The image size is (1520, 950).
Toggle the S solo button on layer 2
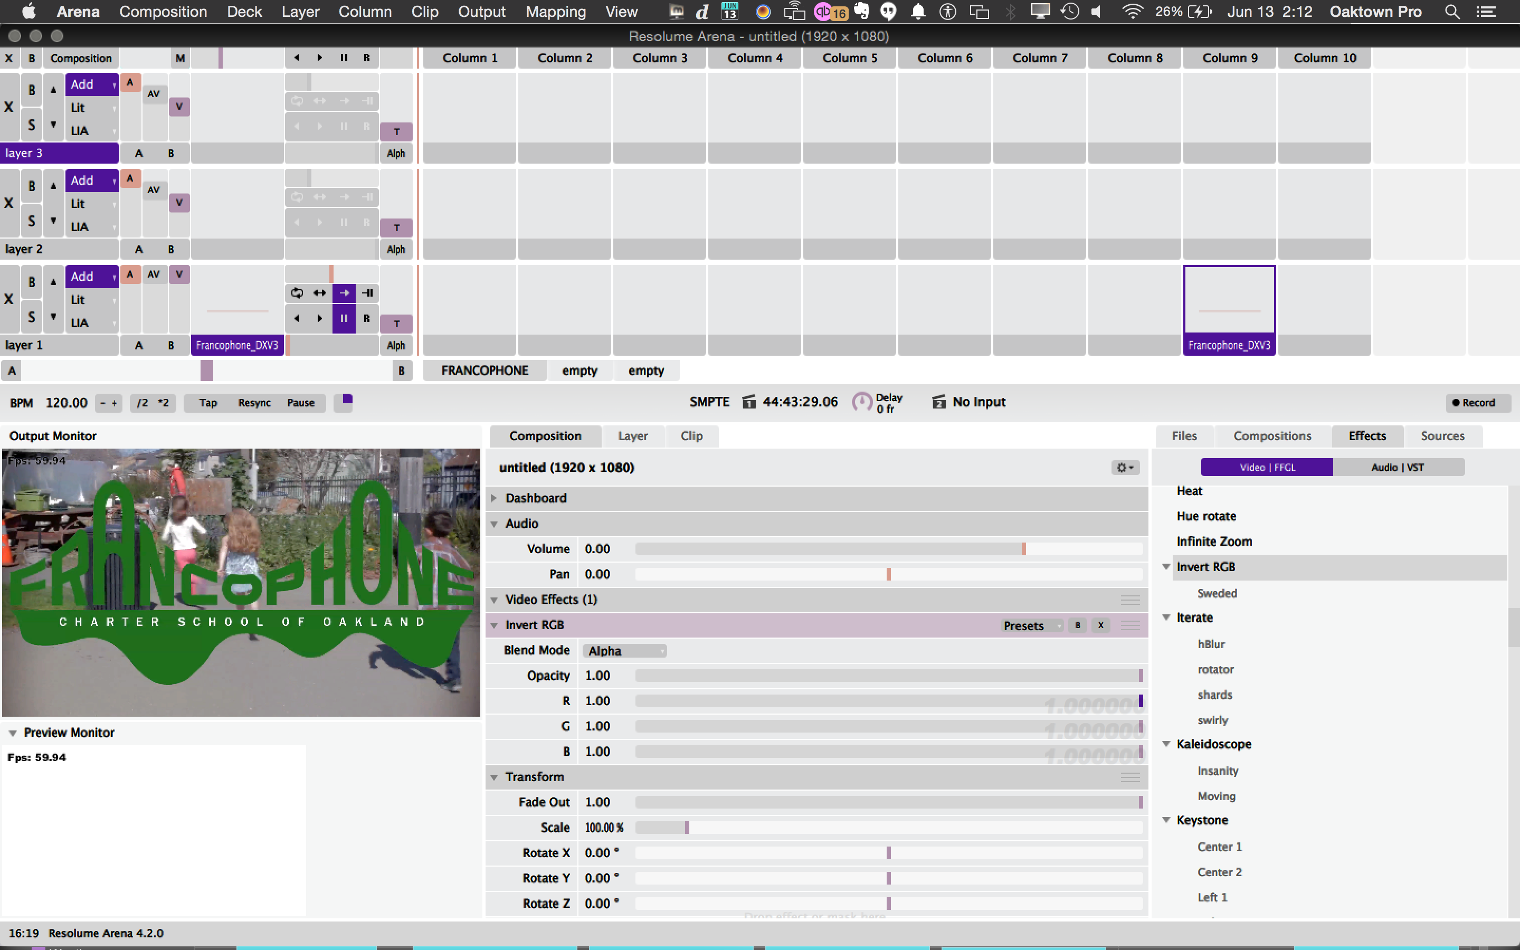tap(32, 221)
